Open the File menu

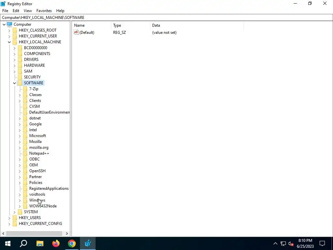point(5,11)
